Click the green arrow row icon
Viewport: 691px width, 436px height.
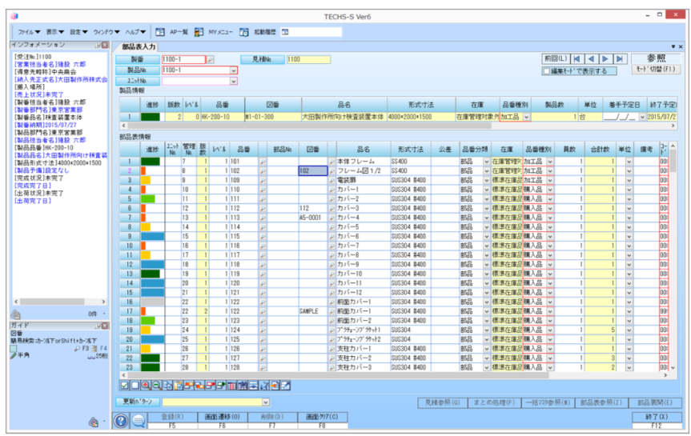(x=221, y=386)
